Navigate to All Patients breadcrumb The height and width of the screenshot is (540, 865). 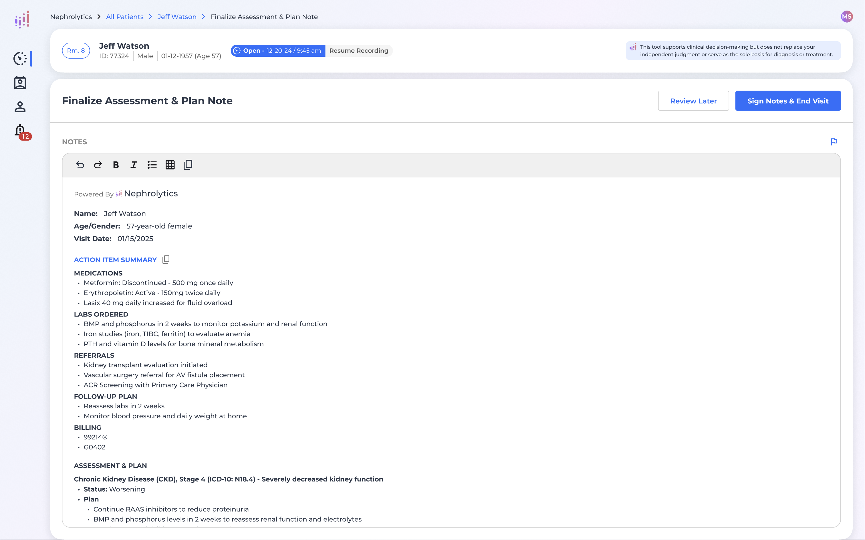tap(125, 16)
